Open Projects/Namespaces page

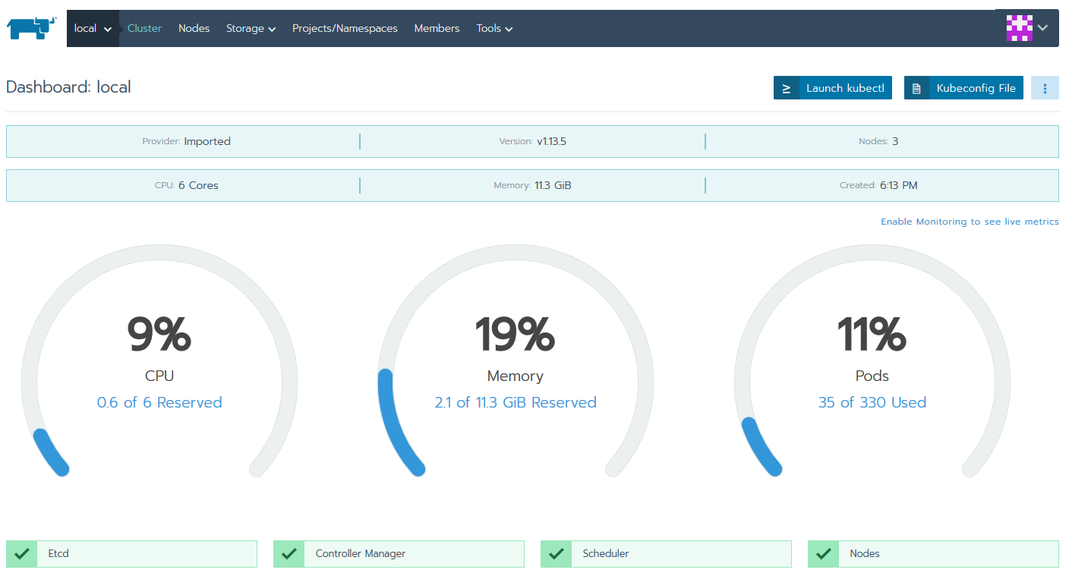tap(345, 28)
